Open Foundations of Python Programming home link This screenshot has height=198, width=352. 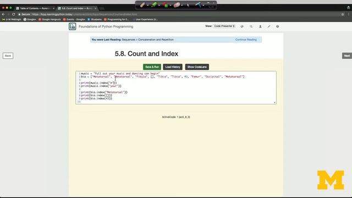pos(106,26)
